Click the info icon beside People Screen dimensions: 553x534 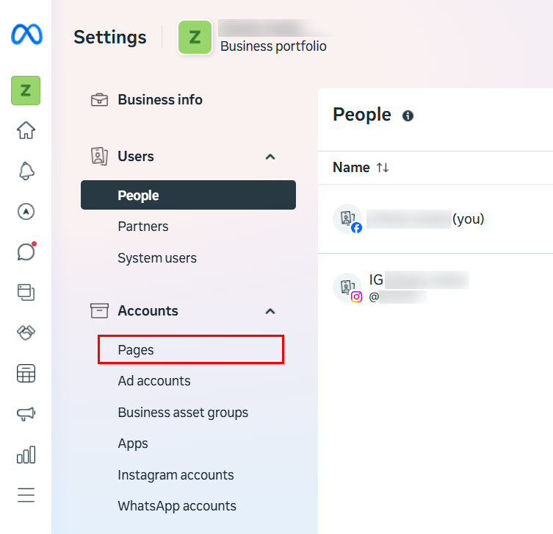click(408, 115)
